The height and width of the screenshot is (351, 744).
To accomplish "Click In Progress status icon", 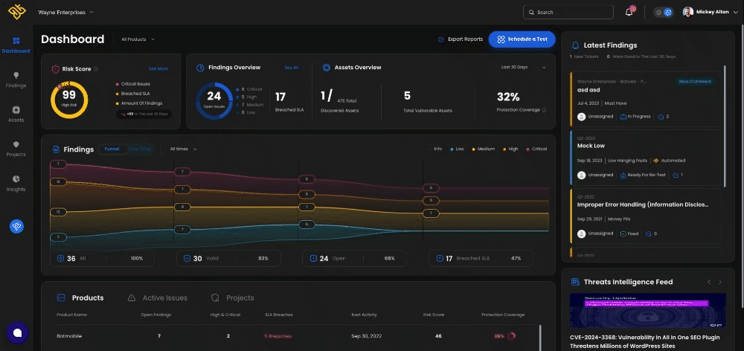I will [x=623, y=116].
